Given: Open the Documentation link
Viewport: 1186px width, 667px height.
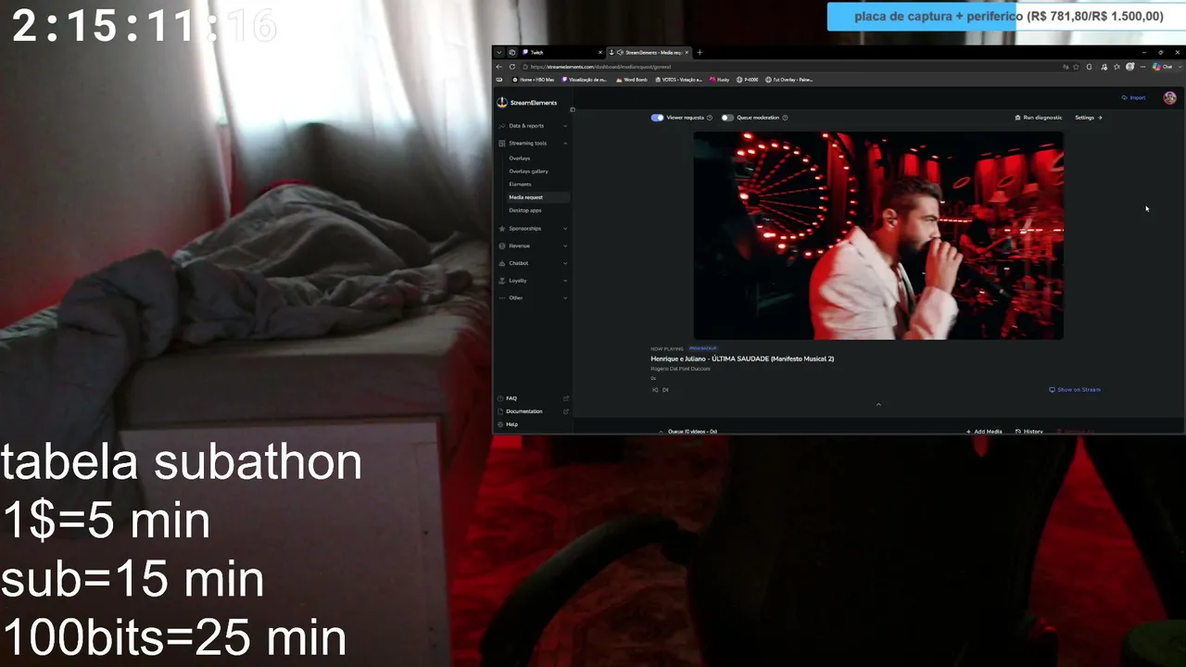Looking at the screenshot, I should coord(533,411).
